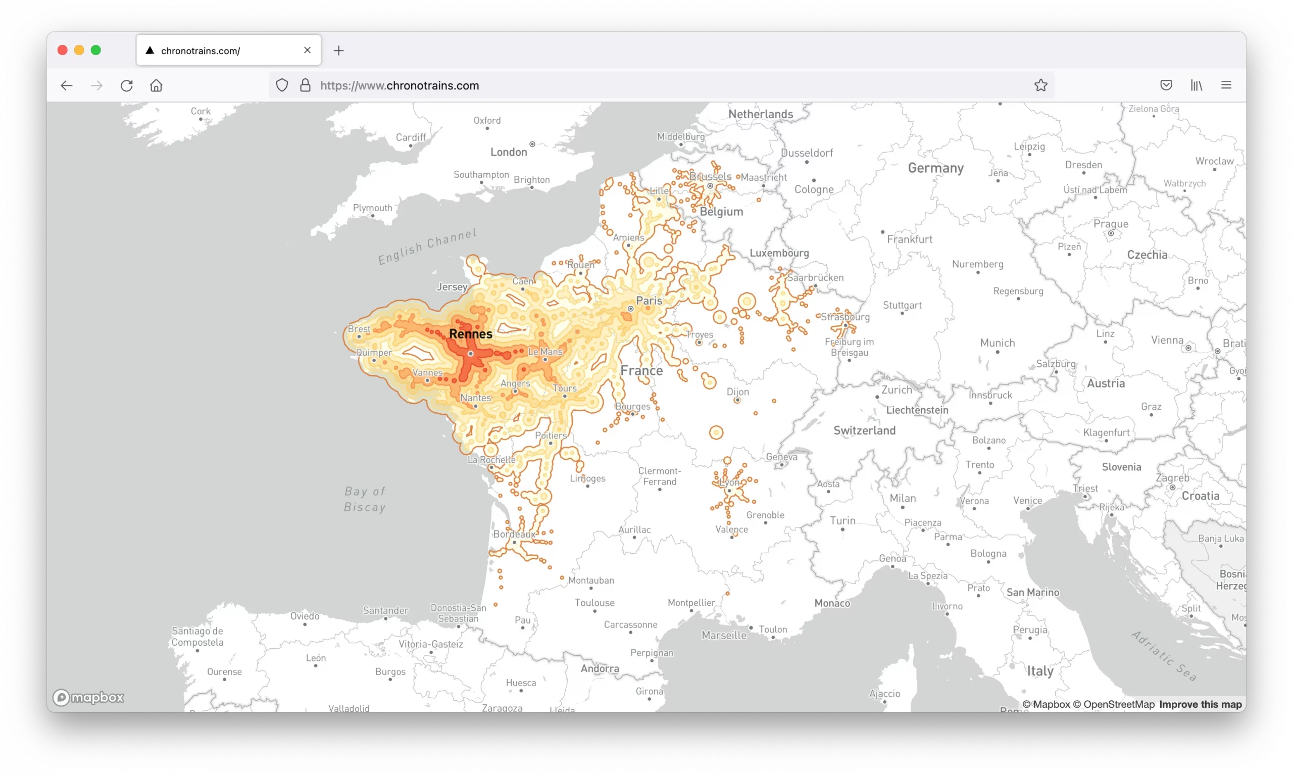Go to the browser home page
The height and width of the screenshot is (774, 1293).
[157, 85]
